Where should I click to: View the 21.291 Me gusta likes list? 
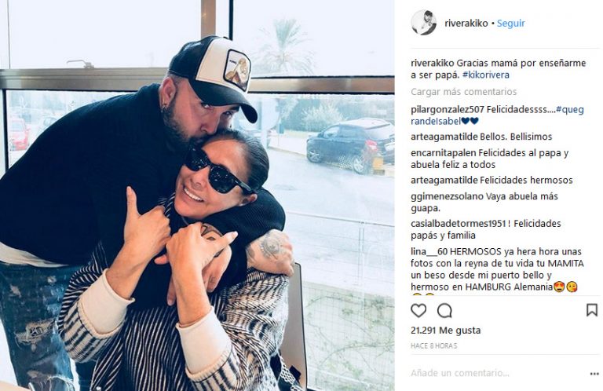tap(445, 331)
